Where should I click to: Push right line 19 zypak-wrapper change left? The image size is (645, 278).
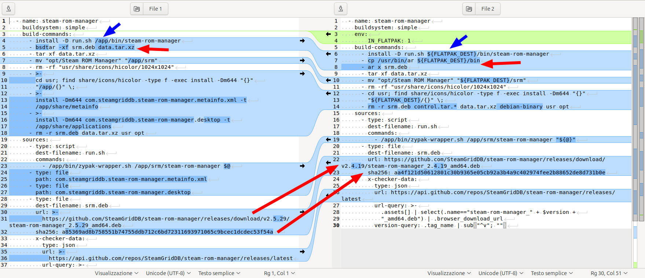click(328, 140)
